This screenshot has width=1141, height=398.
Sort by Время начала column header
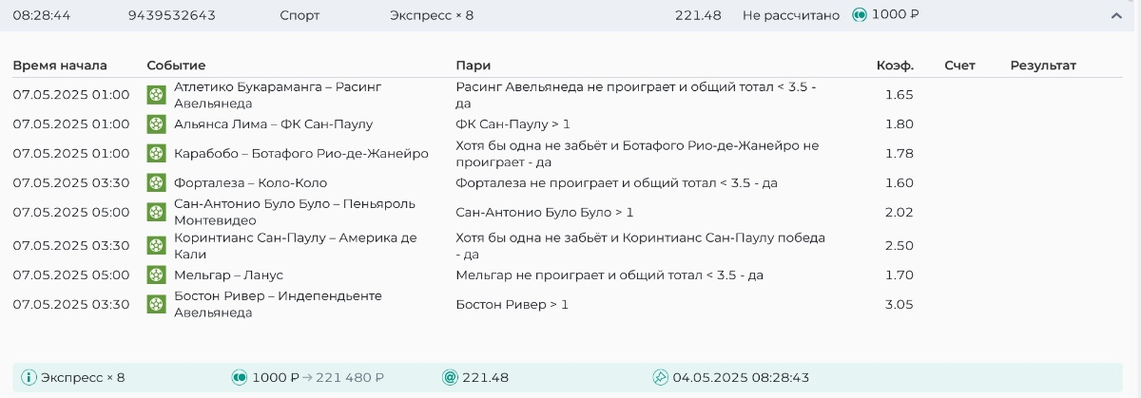(60, 66)
